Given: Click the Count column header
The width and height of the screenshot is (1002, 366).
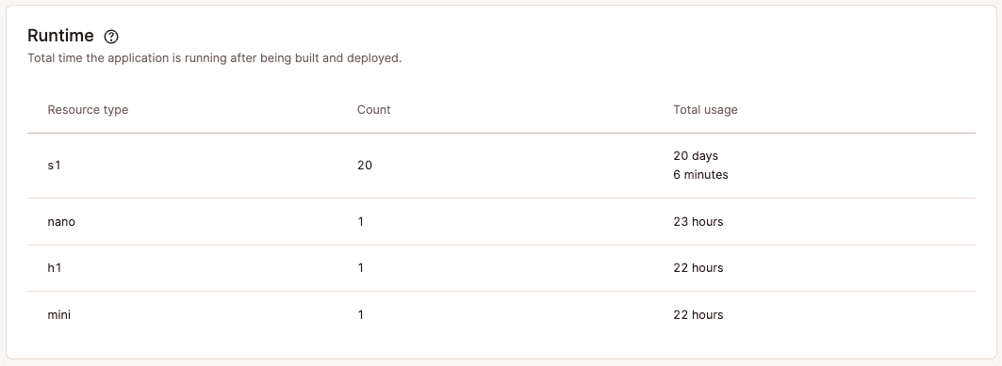Looking at the screenshot, I should (374, 110).
